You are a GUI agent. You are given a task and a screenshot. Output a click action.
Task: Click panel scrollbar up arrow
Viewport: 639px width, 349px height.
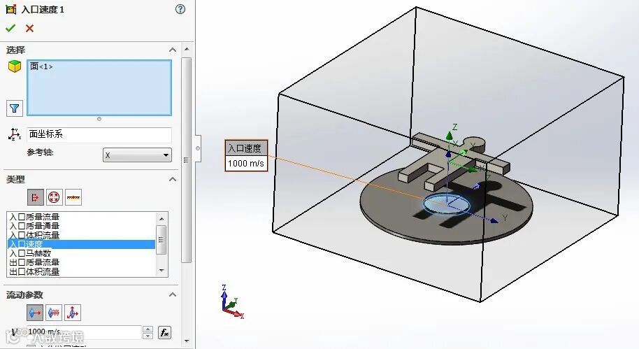coord(187,50)
